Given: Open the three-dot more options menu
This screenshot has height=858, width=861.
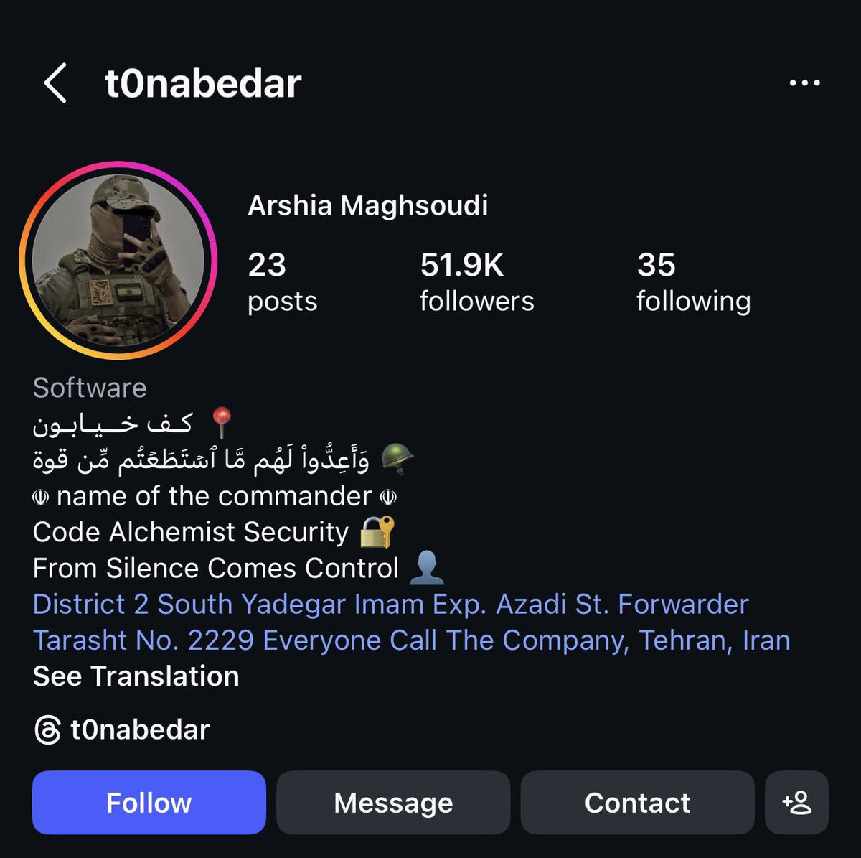Looking at the screenshot, I should pyautogui.click(x=804, y=83).
